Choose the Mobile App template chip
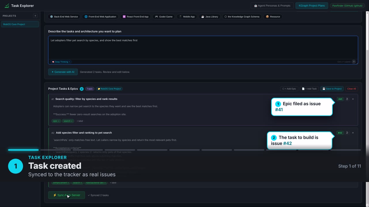The height and width of the screenshot is (207, 369). 187,17
